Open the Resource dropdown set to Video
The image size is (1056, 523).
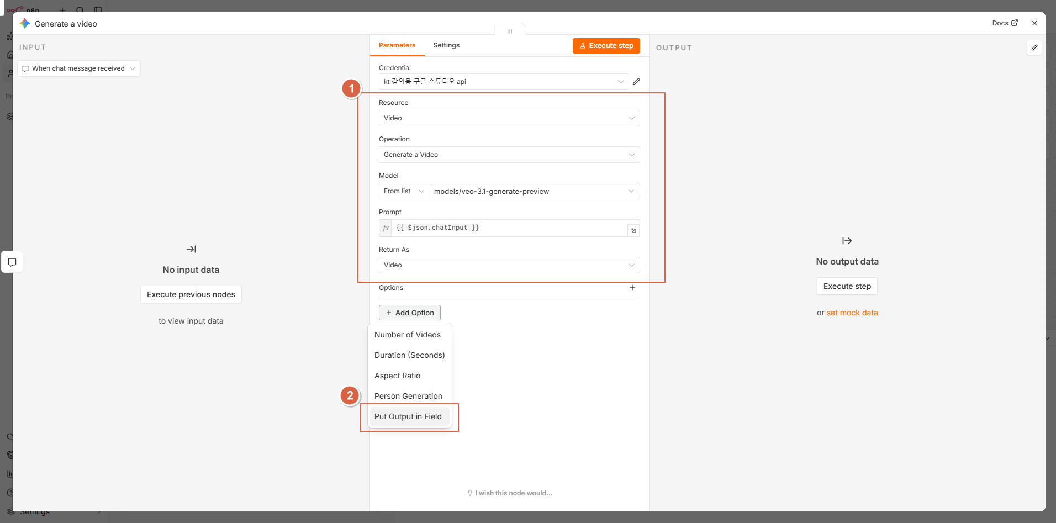click(509, 118)
